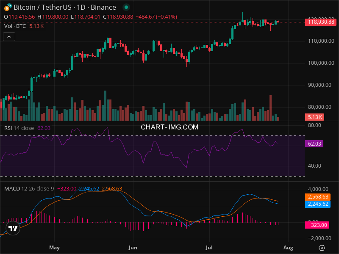Screen dimensions: 339x254
Task: Click the high value H119,800.00
Action: tap(53, 17)
